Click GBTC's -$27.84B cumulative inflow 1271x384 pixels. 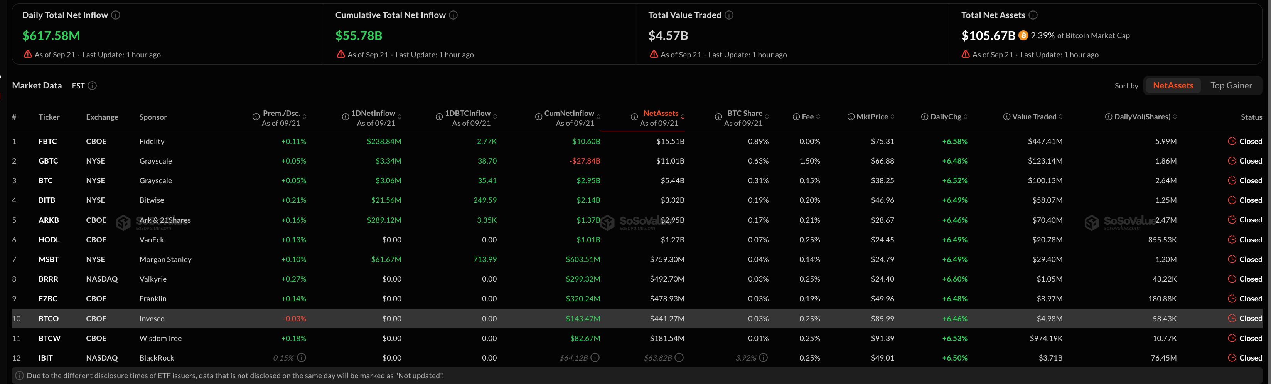(x=585, y=161)
